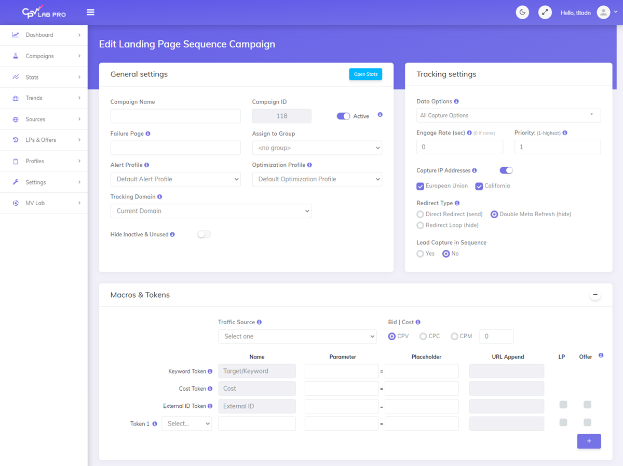Screen dimensions: 623x466
Task: Click info icon next to Redirect Type
Action: (457, 203)
